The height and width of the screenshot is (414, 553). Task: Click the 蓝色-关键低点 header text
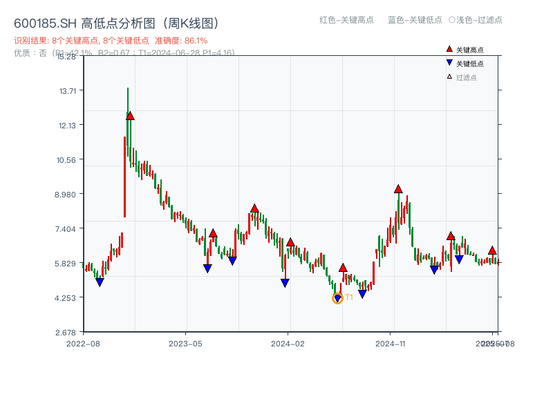pos(415,20)
